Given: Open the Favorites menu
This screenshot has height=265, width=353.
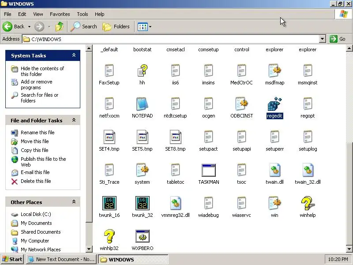Looking at the screenshot, I should (60, 14).
